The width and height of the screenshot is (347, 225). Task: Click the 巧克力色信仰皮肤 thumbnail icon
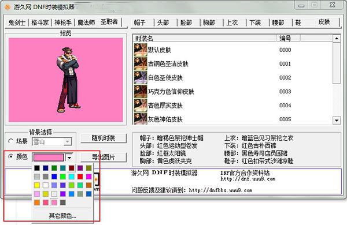point(141,92)
